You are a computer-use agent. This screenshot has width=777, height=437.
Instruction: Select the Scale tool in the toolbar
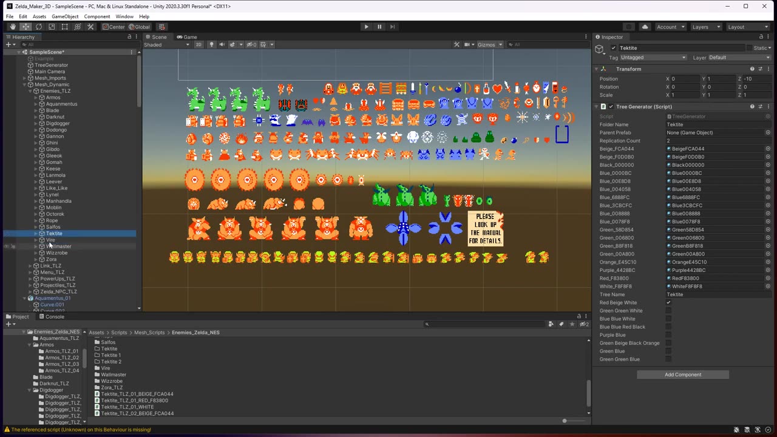coord(52,27)
